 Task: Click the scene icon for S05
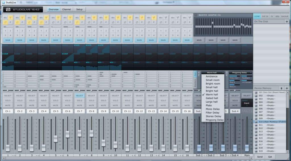256,106
